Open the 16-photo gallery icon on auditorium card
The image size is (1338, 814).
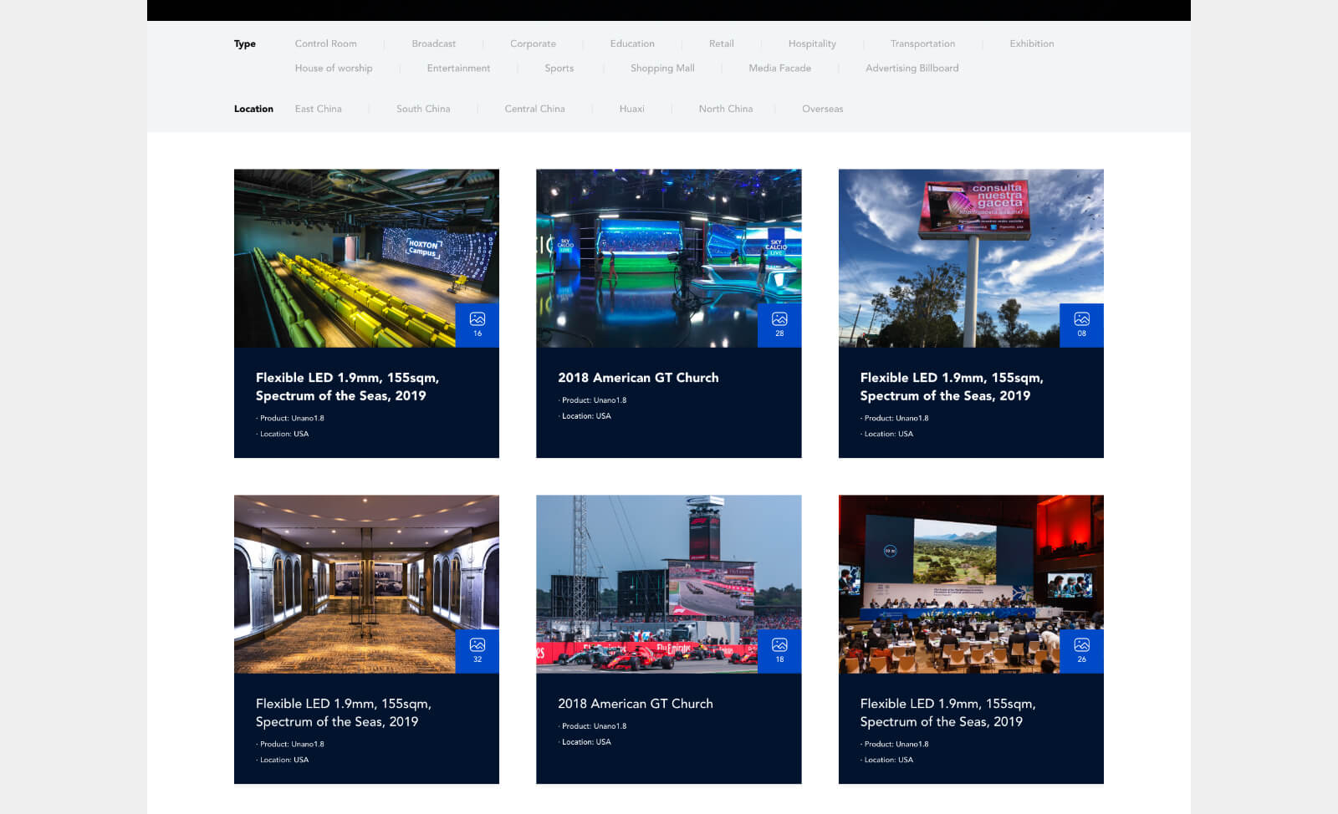pos(477,324)
